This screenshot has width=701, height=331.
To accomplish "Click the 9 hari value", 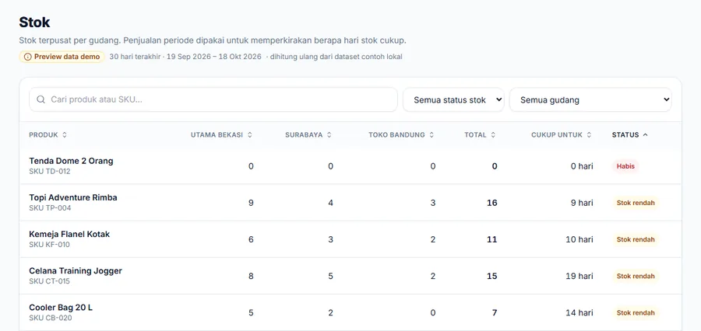I will click(x=582, y=203).
